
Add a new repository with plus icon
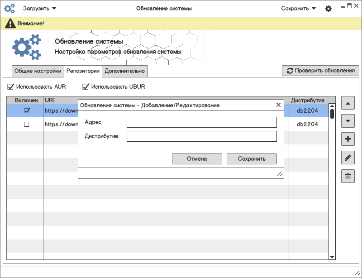point(348,139)
